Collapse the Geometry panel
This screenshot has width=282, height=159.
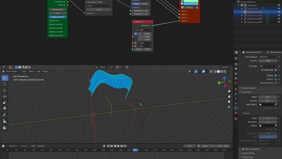[x=246, y=92]
